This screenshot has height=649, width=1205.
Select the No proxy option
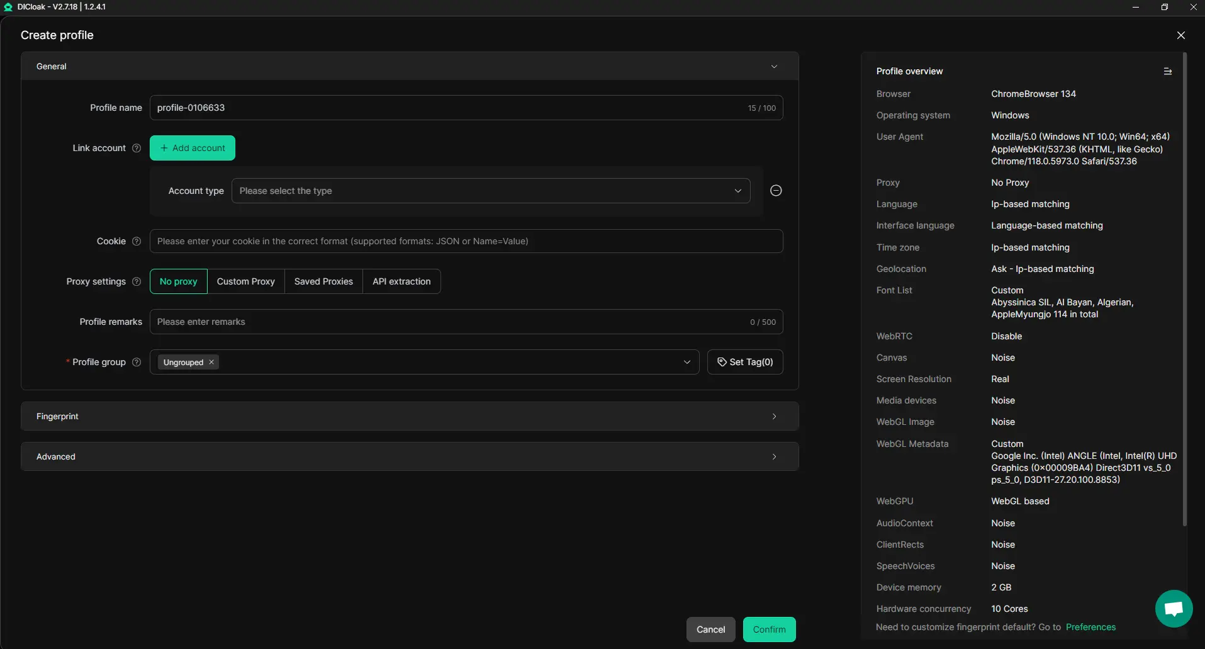point(178,281)
